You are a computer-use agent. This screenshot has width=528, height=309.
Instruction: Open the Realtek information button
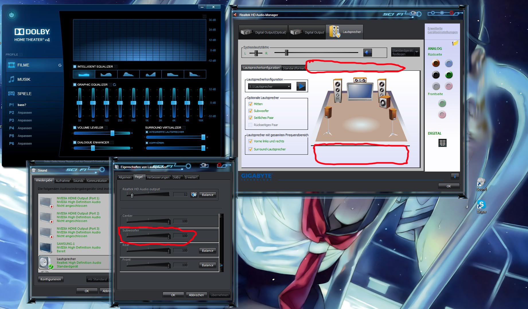pos(455,176)
